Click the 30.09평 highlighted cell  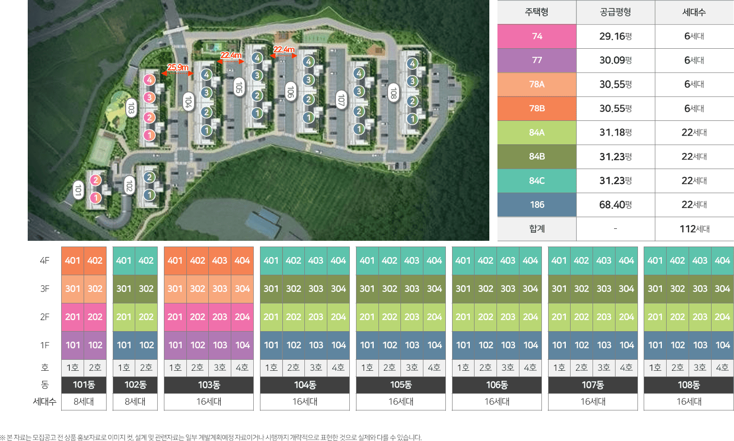(615, 60)
